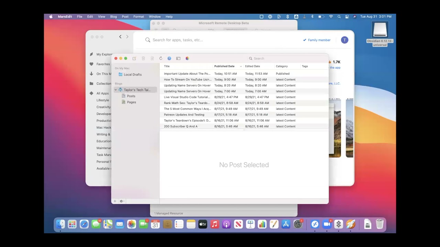Open Launchpad from the Dock
The height and width of the screenshot is (247, 440).
click(72, 224)
